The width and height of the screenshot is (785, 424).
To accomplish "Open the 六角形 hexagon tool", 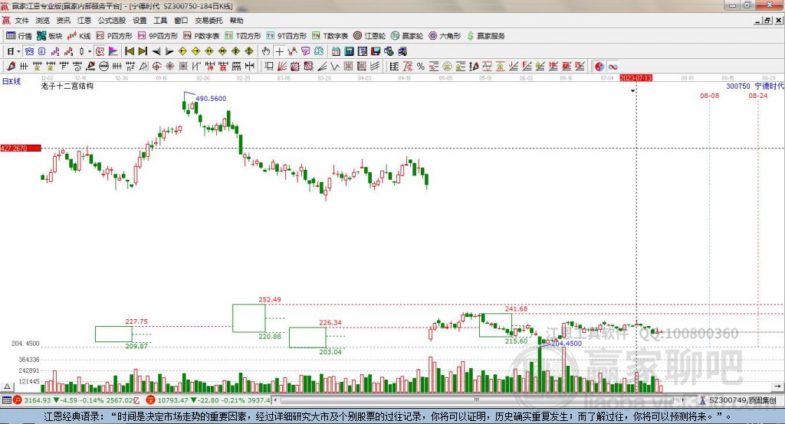I will tap(445, 35).
